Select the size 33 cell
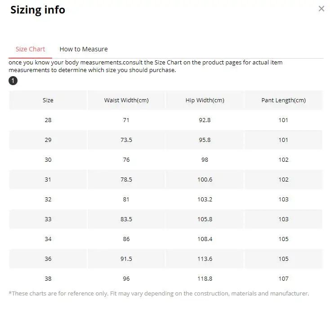 point(48,219)
